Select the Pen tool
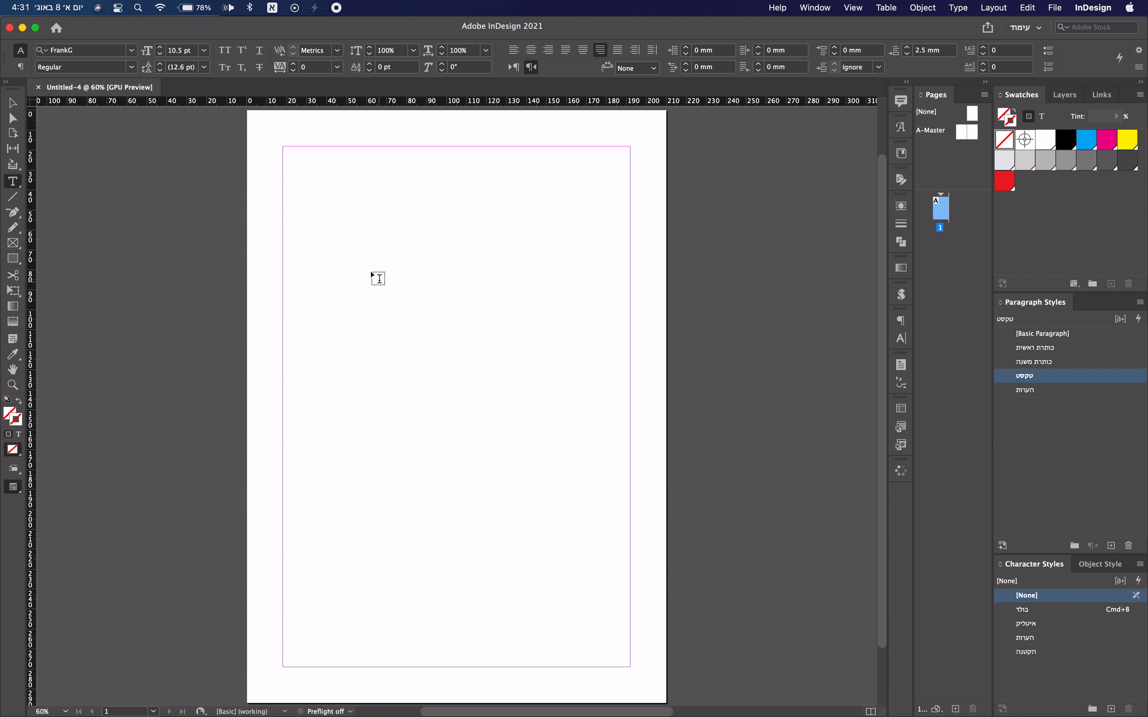Screen dimensions: 1148x717 coord(13,212)
